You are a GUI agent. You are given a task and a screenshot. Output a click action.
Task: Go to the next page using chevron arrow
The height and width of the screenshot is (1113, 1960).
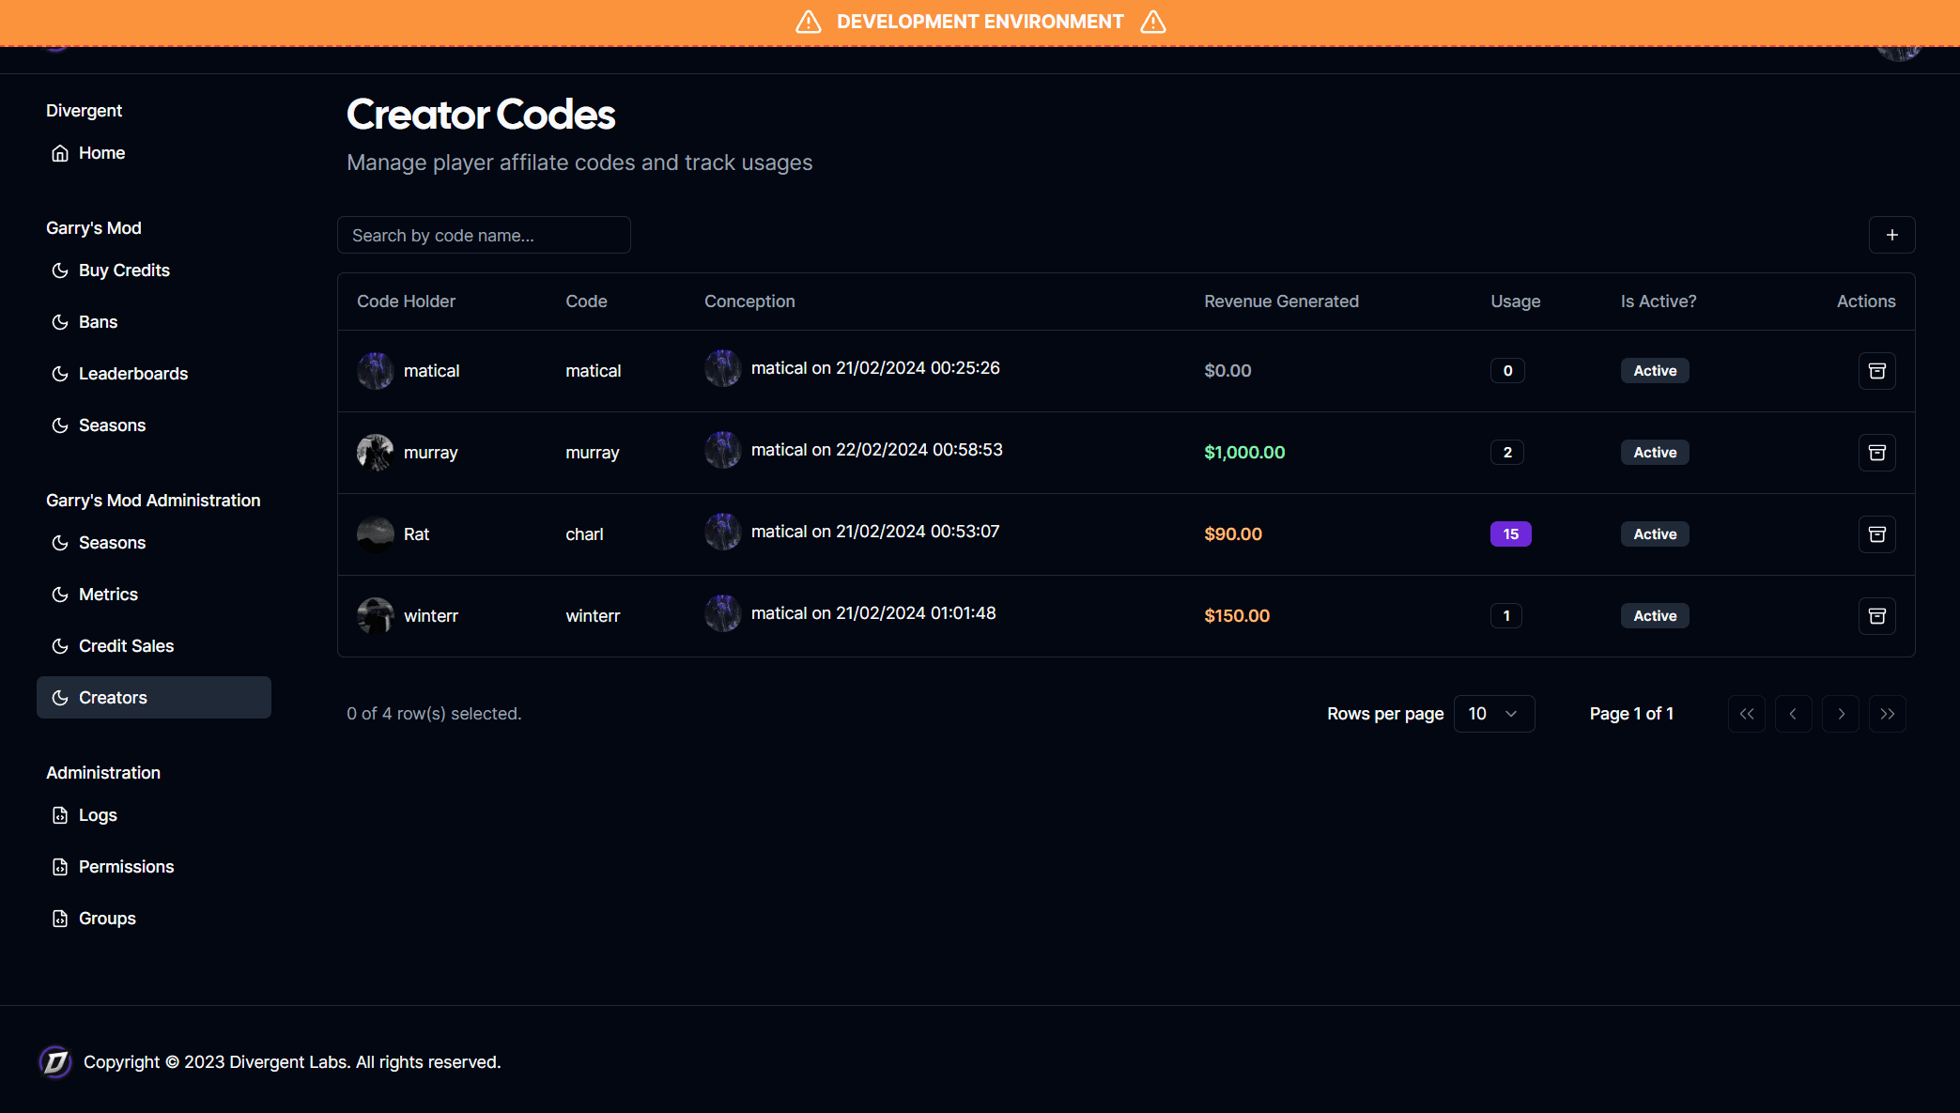click(x=1841, y=713)
